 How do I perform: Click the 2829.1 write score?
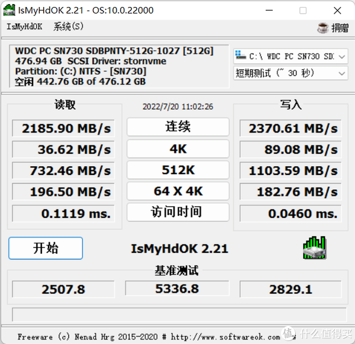pos(291,289)
